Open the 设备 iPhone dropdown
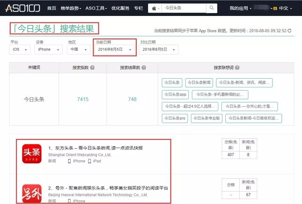Screen dimensions: 302x204 point(49,49)
